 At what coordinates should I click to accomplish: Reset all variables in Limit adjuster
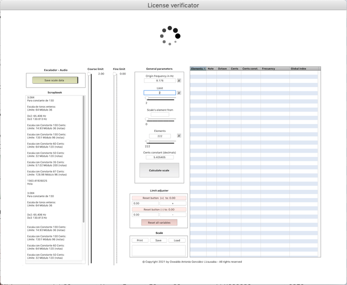coord(159,223)
